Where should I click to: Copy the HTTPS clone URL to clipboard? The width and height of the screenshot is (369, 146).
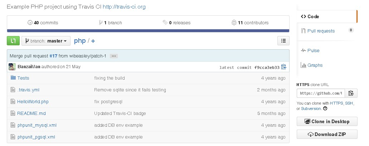point(351,93)
